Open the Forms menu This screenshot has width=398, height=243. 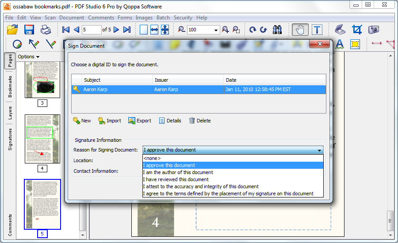125,18
